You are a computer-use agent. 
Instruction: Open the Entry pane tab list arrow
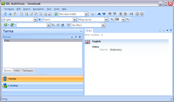tap(167, 30)
